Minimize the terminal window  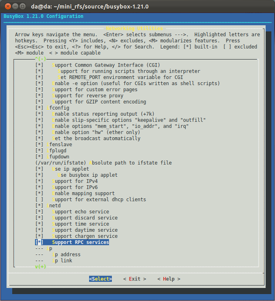coord(15,7)
